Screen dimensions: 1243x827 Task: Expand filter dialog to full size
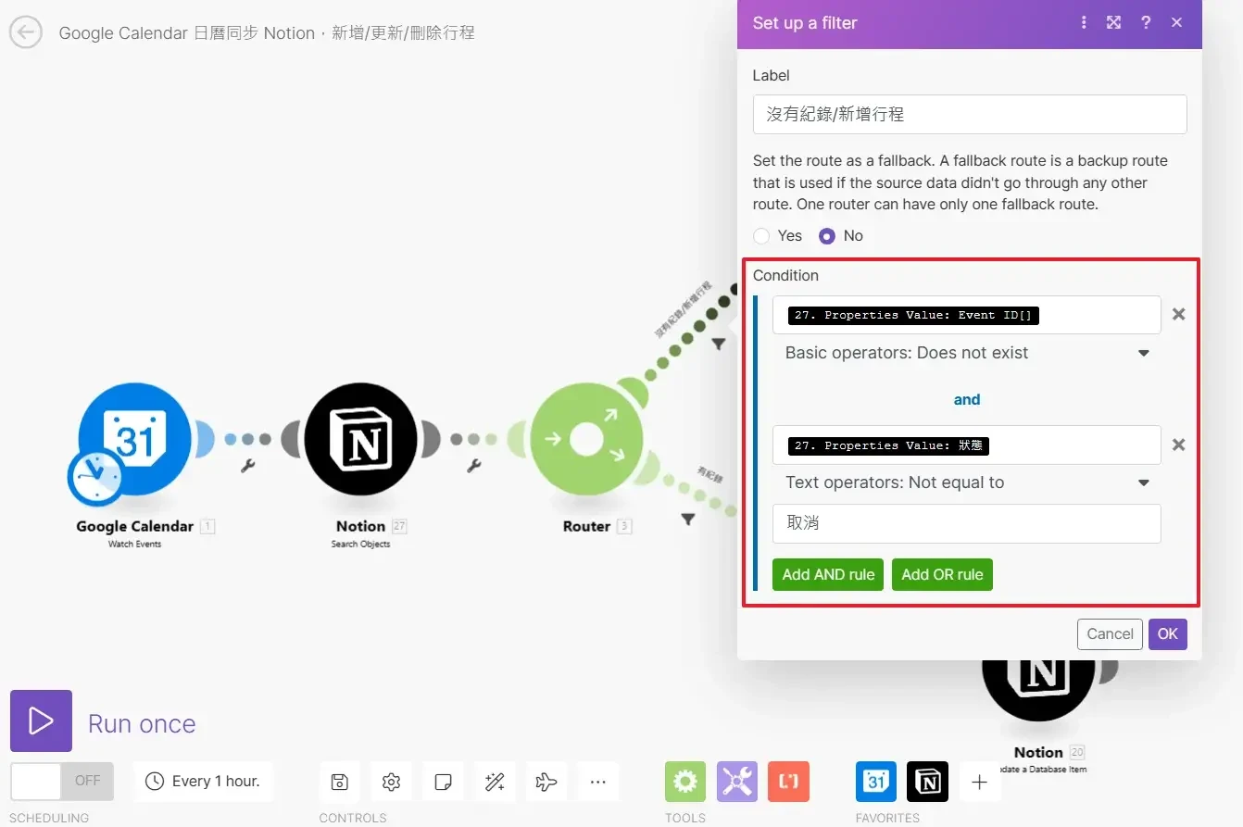[x=1114, y=22]
